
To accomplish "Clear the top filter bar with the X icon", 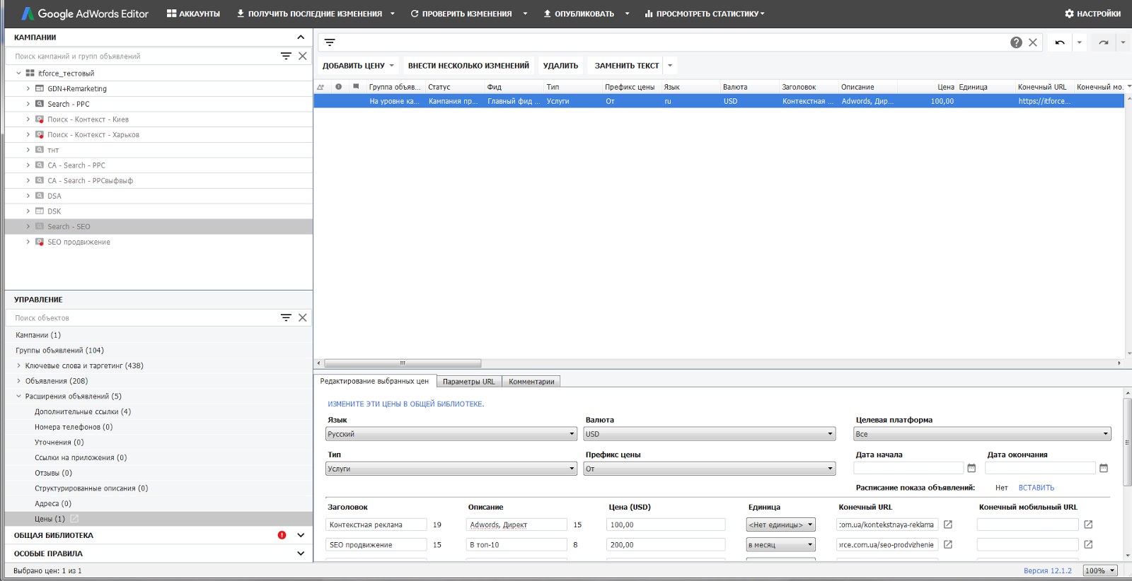I will click(x=1033, y=42).
